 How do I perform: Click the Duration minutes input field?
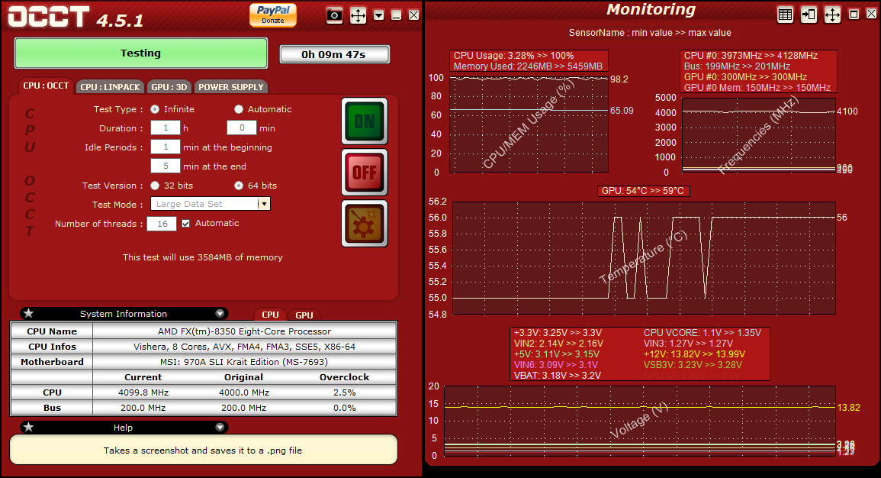tap(242, 128)
